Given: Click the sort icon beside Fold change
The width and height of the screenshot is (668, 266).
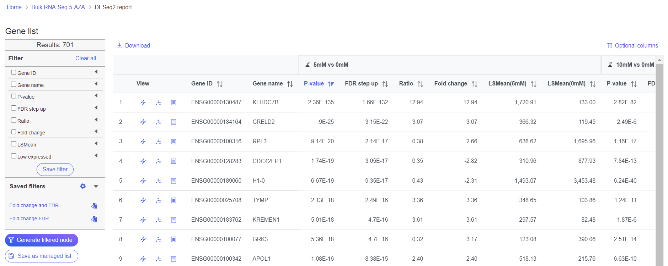Looking at the screenshot, I should [474, 84].
